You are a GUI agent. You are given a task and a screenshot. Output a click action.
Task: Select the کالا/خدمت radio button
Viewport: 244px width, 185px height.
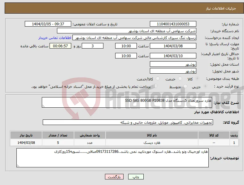tap(158, 79)
